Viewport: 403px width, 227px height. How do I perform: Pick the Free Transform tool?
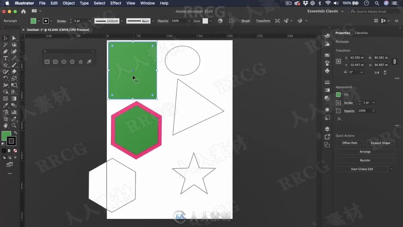click(x=14, y=85)
